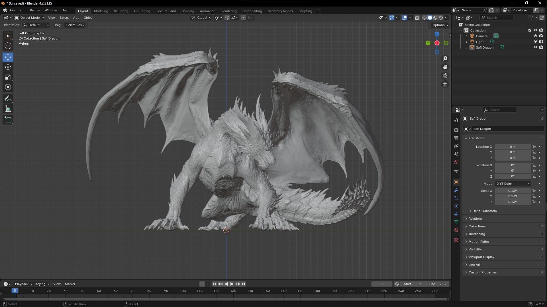Open the File menu
This screenshot has width=547, height=307.
click(13, 10)
